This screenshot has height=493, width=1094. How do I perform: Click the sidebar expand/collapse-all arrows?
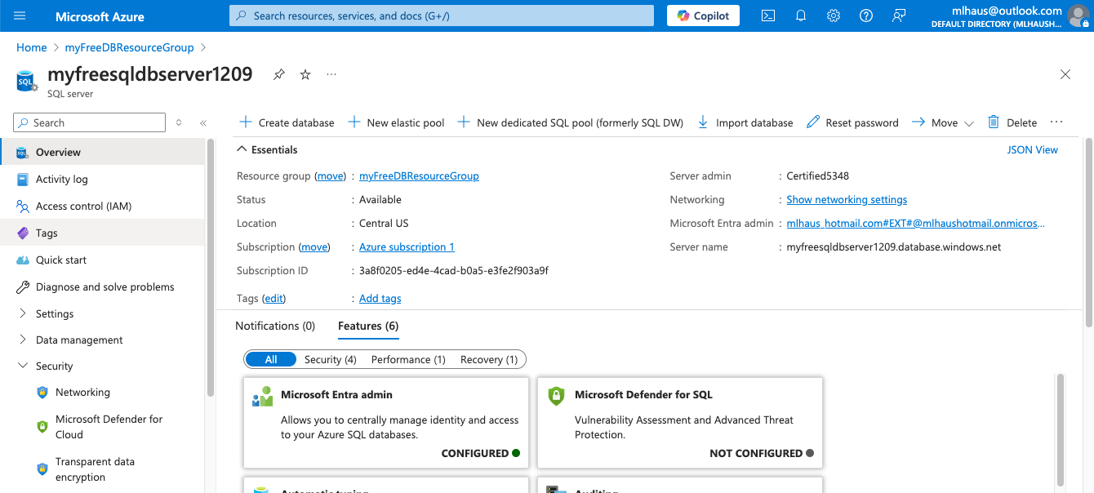point(179,122)
